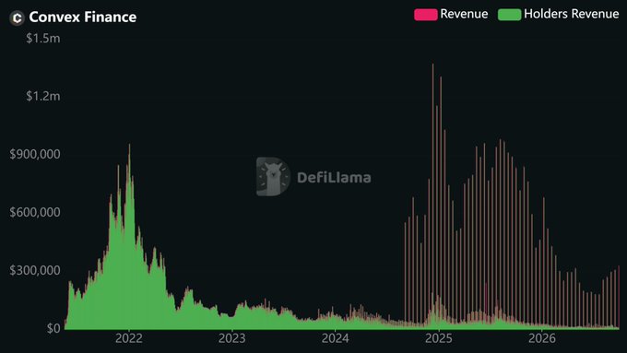The image size is (627, 353).
Task: Click the $300,000 y-axis label
Action: pos(35,271)
